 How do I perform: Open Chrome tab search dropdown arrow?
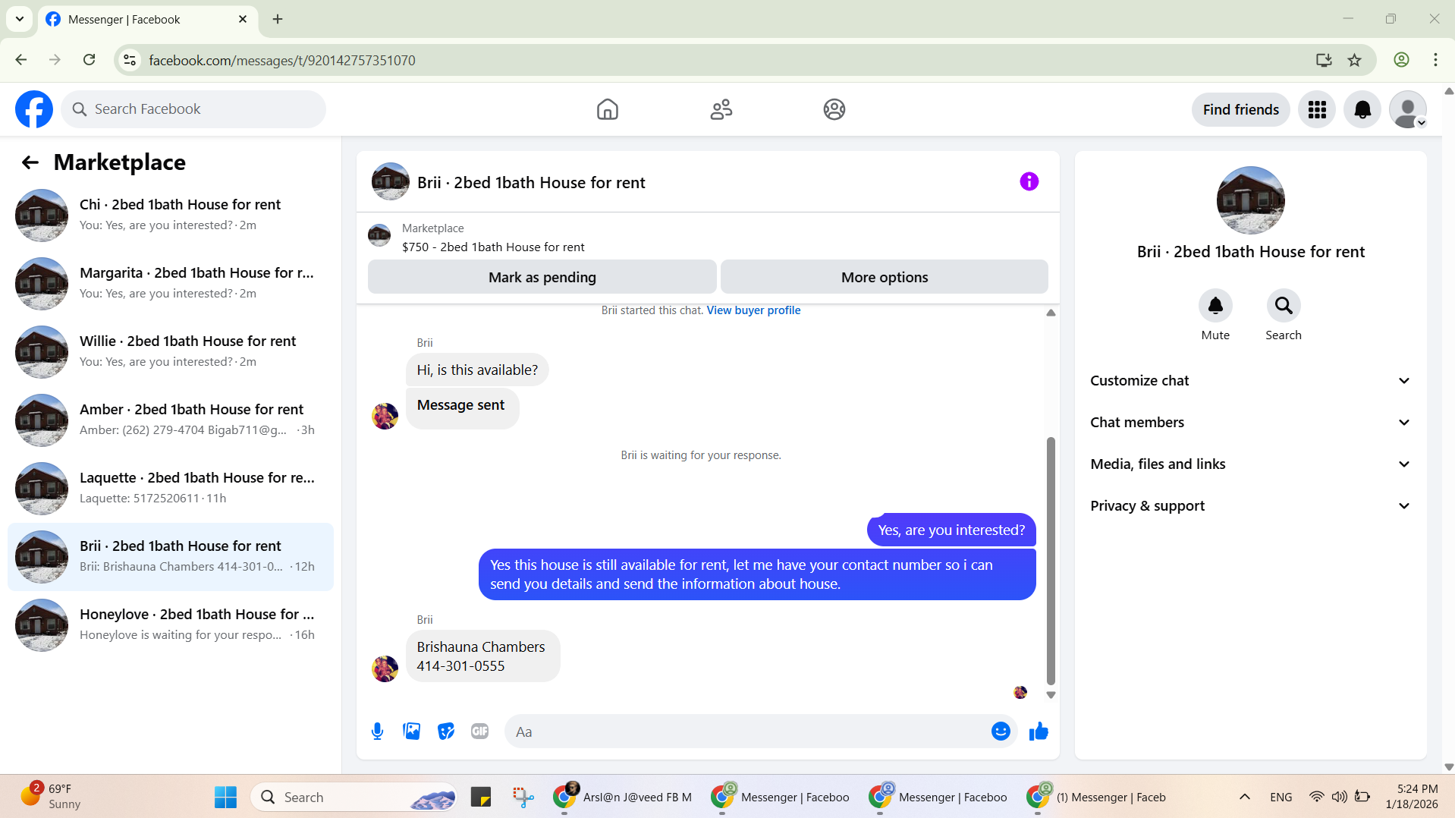(x=20, y=19)
